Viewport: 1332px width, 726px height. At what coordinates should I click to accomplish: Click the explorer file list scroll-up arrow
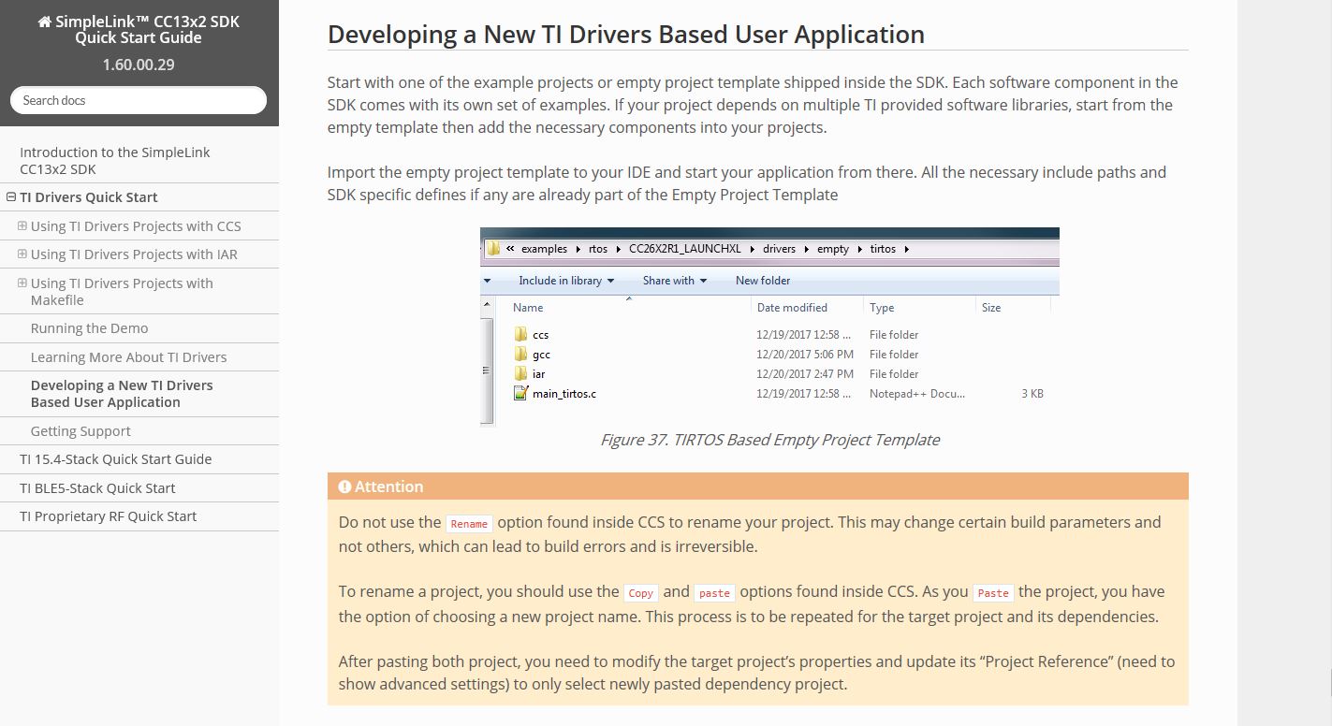tap(486, 306)
